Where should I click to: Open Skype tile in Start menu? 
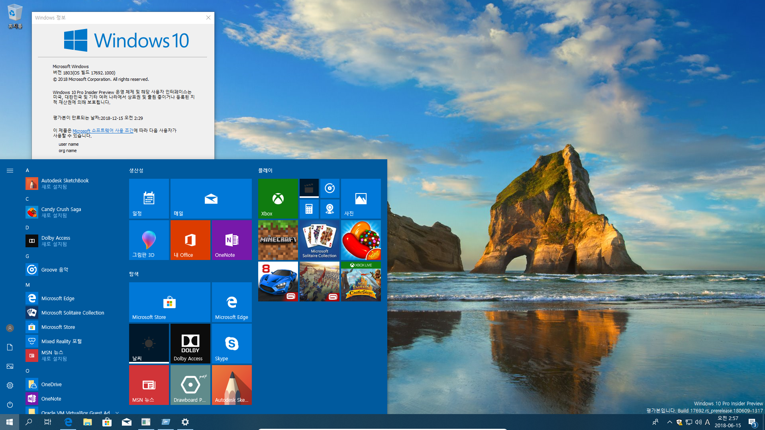(x=232, y=343)
